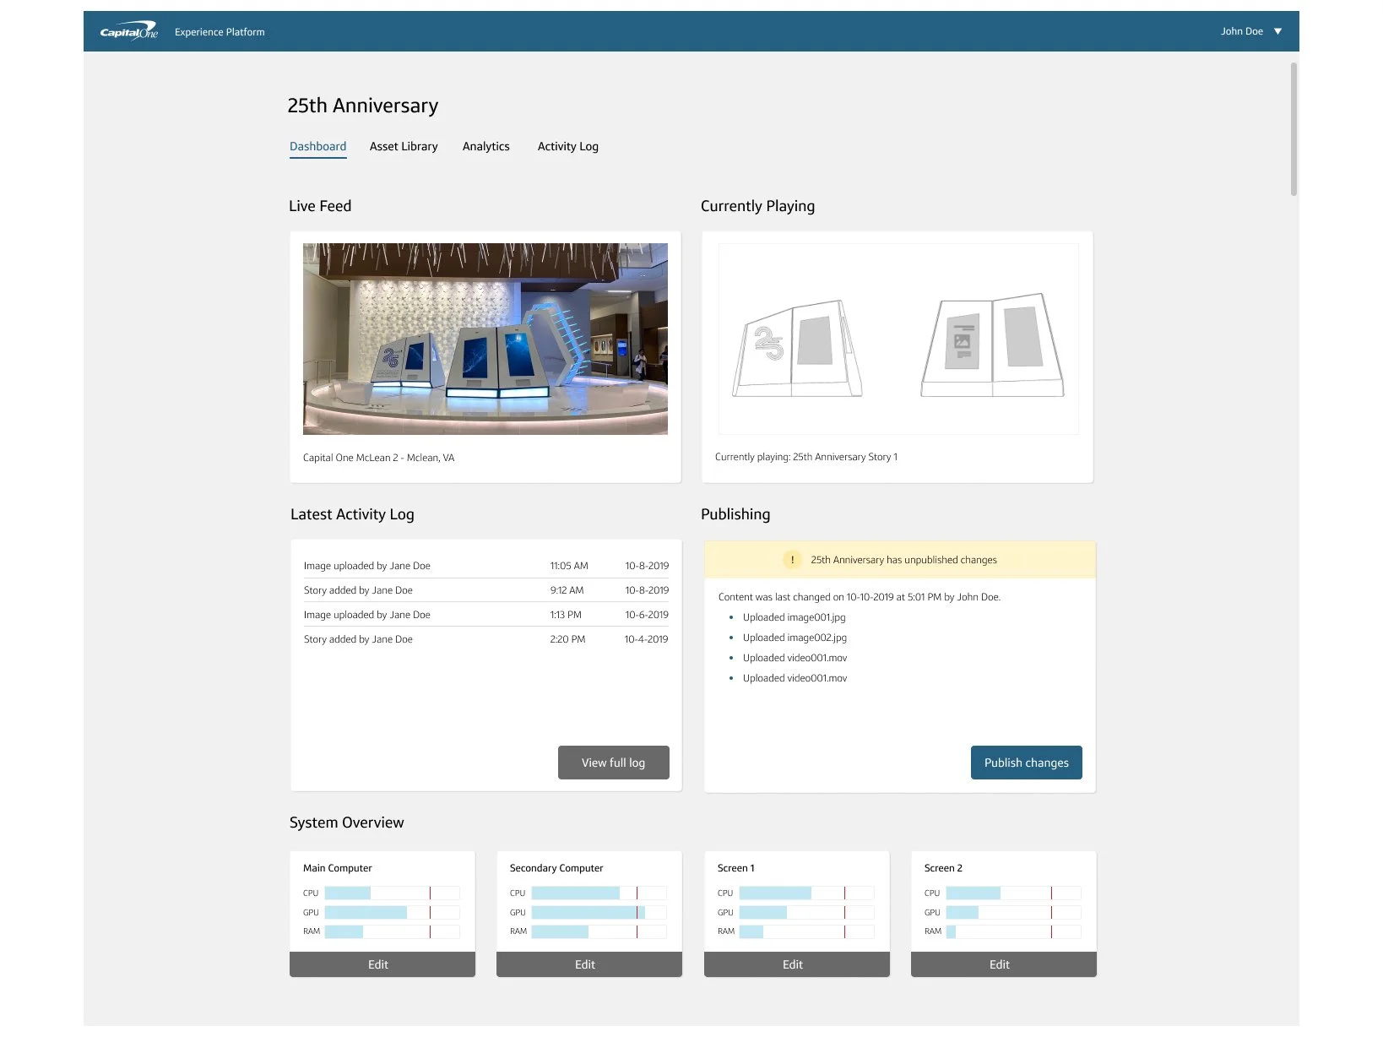This screenshot has height=1037, width=1383.
Task: Click the View full log button
Action: pos(613,763)
